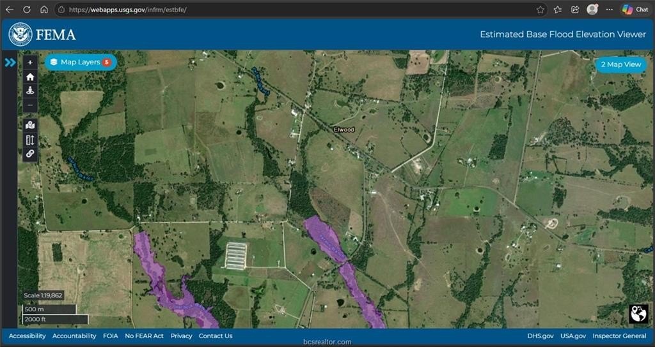Bookmark page via the address bar star
This screenshot has height=347, width=655.
(540, 9)
